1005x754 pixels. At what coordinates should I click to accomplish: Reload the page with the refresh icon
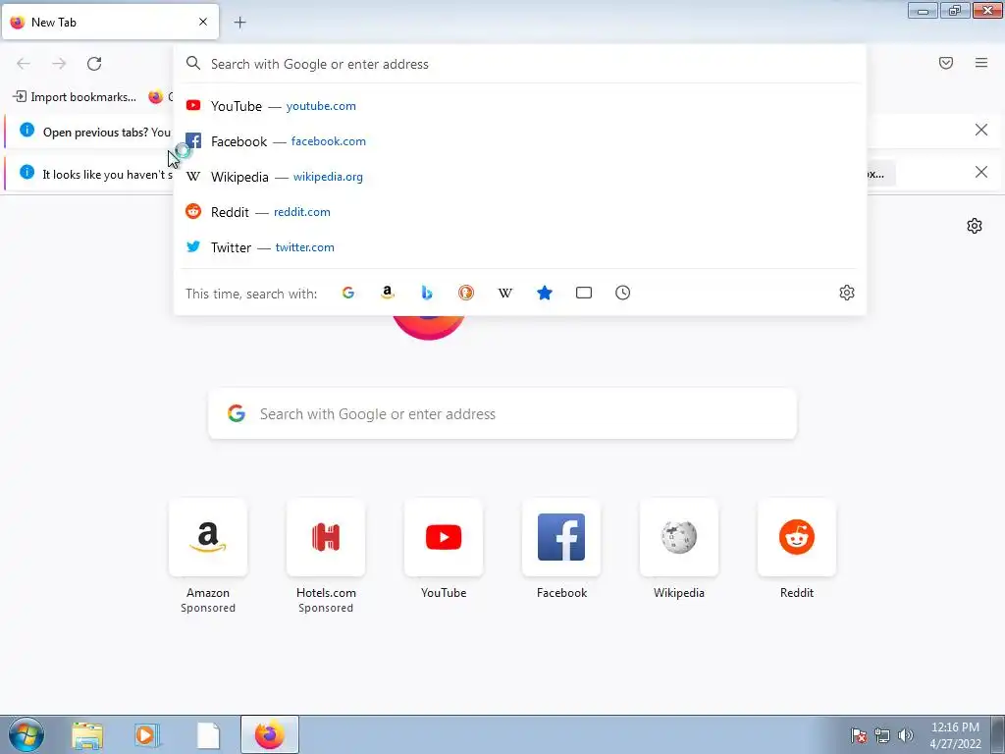[94, 64]
